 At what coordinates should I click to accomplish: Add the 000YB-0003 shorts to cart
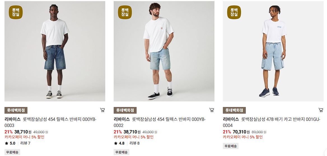pos(102,110)
